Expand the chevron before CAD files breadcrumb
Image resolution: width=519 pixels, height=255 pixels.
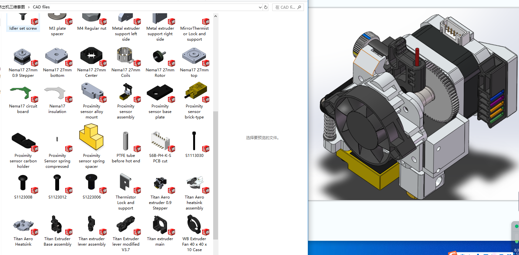[29, 7]
